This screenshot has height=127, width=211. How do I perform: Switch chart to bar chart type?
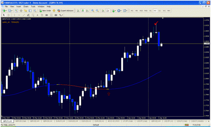tap(78, 11)
